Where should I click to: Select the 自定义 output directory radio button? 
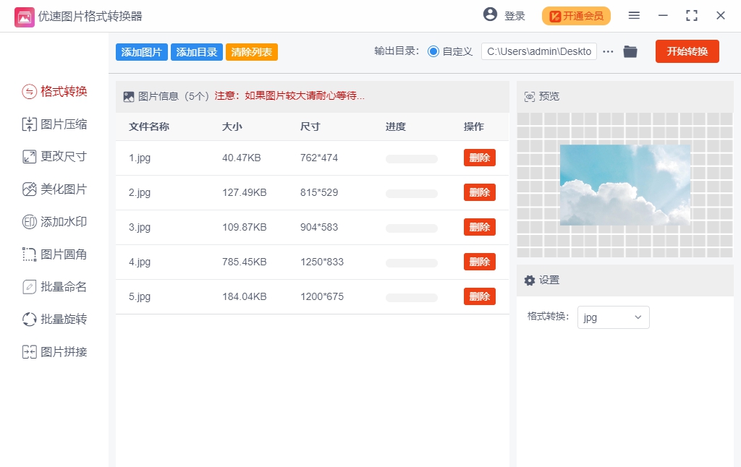pyautogui.click(x=433, y=51)
